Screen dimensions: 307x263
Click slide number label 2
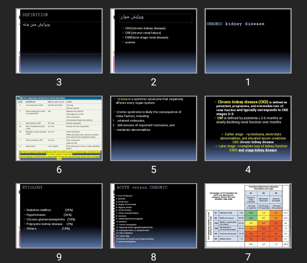[x=153, y=82]
